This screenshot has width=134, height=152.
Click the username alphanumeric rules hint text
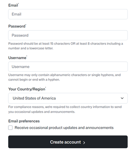pos(64,77)
